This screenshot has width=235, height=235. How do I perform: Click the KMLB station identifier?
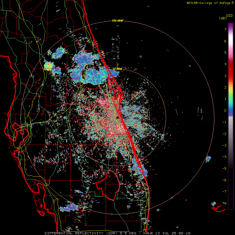(148, 233)
